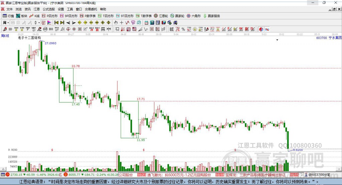Select the hand pan tool

[x=116, y=23]
